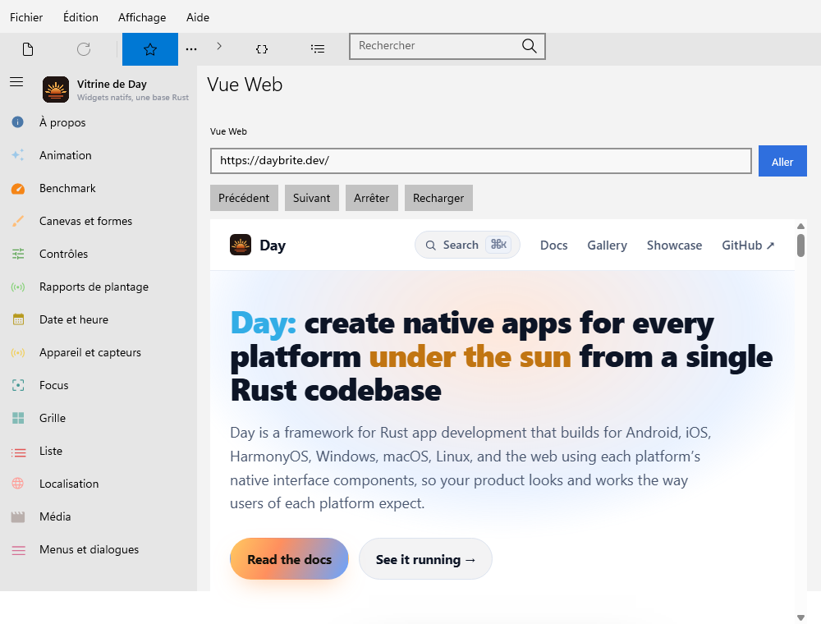Open Appareil et capteurs label
821x624 pixels.
[90, 352]
